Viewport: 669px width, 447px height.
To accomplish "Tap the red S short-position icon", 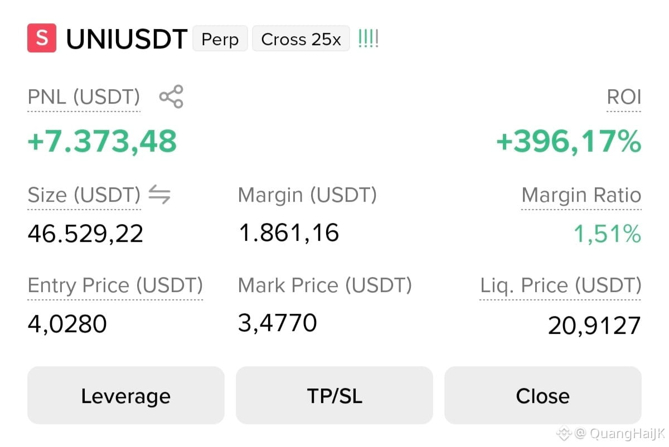I will (42, 38).
